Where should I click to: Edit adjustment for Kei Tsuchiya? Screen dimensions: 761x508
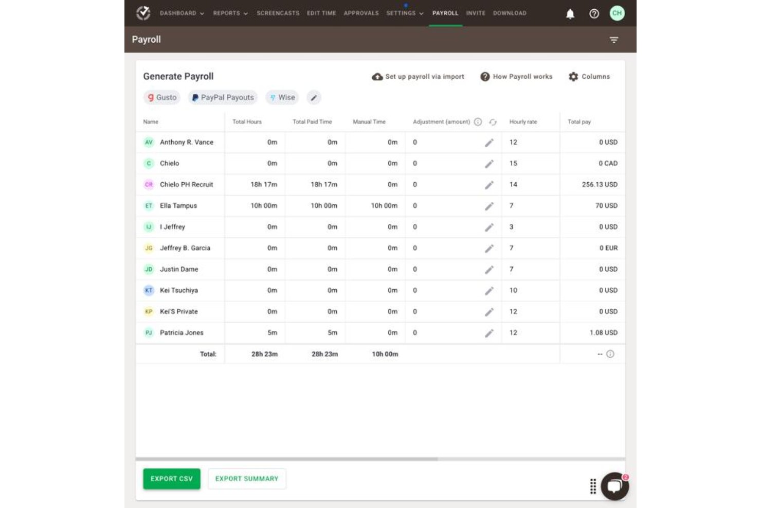[489, 291]
